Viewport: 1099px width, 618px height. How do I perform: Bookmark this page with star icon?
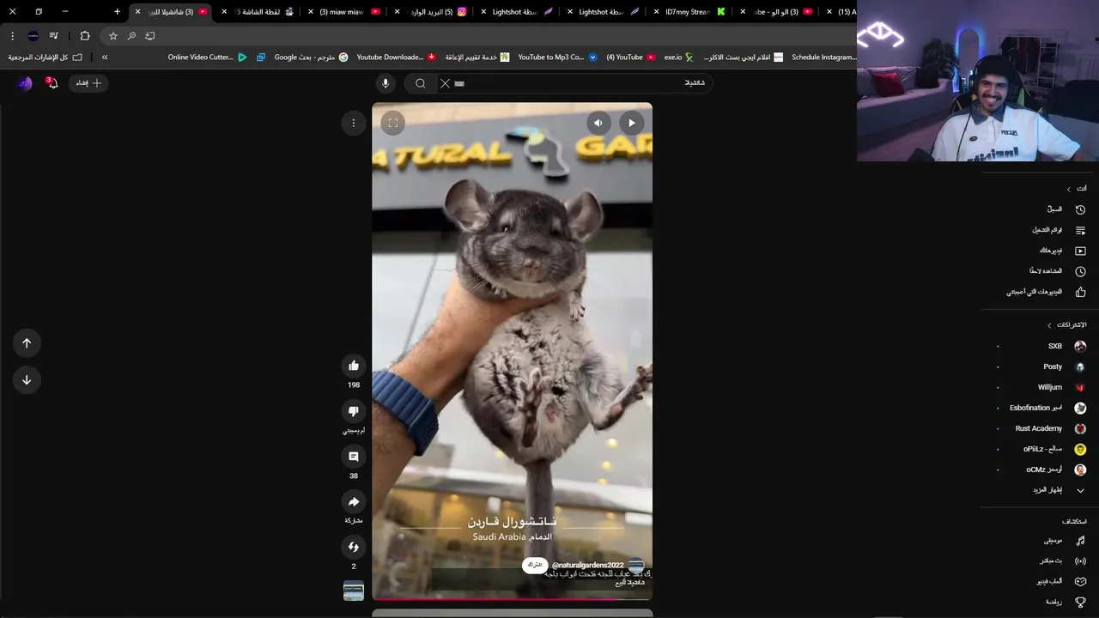pos(112,36)
